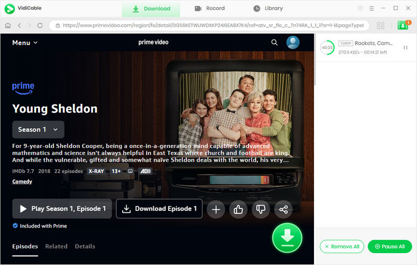Navigate forward with the forward arrow

coord(30,26)
